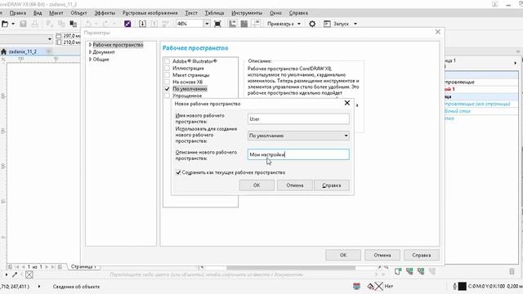The width and height of the screenshot is (523, 294).
Task: Expand the Рабочее пространство tree node
Action: (x=90, y=45)
